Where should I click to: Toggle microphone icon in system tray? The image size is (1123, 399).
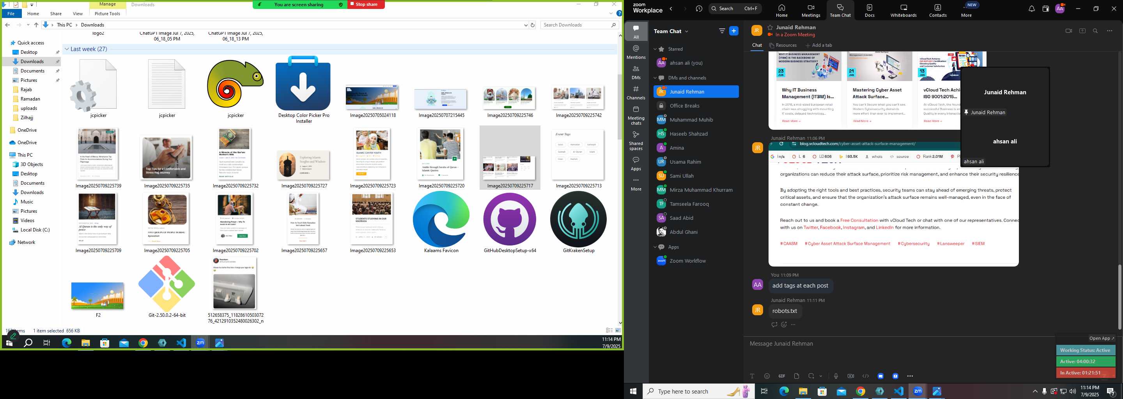click(x=1044, y=391)
